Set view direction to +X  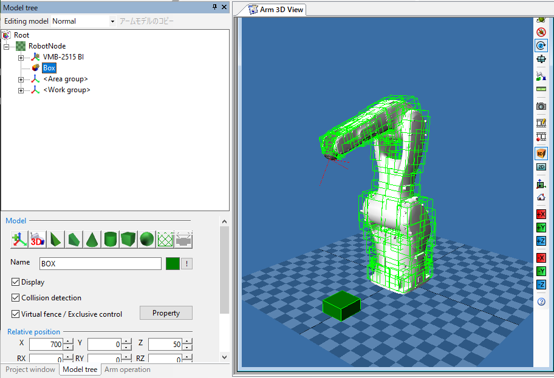coord(541,214)
